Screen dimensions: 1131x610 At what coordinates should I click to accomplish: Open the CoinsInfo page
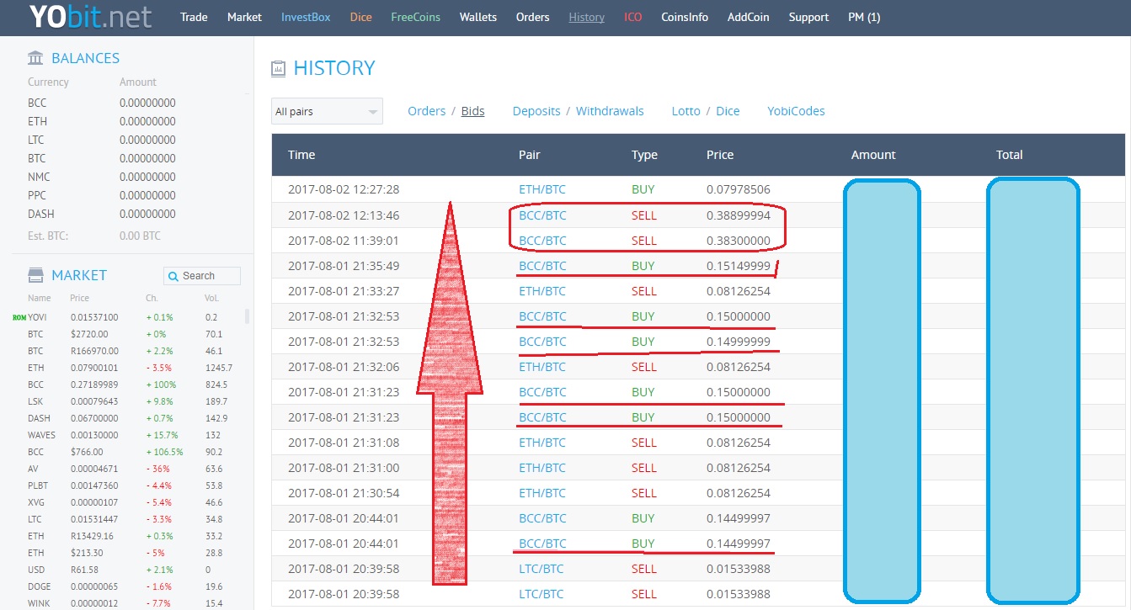685,17
